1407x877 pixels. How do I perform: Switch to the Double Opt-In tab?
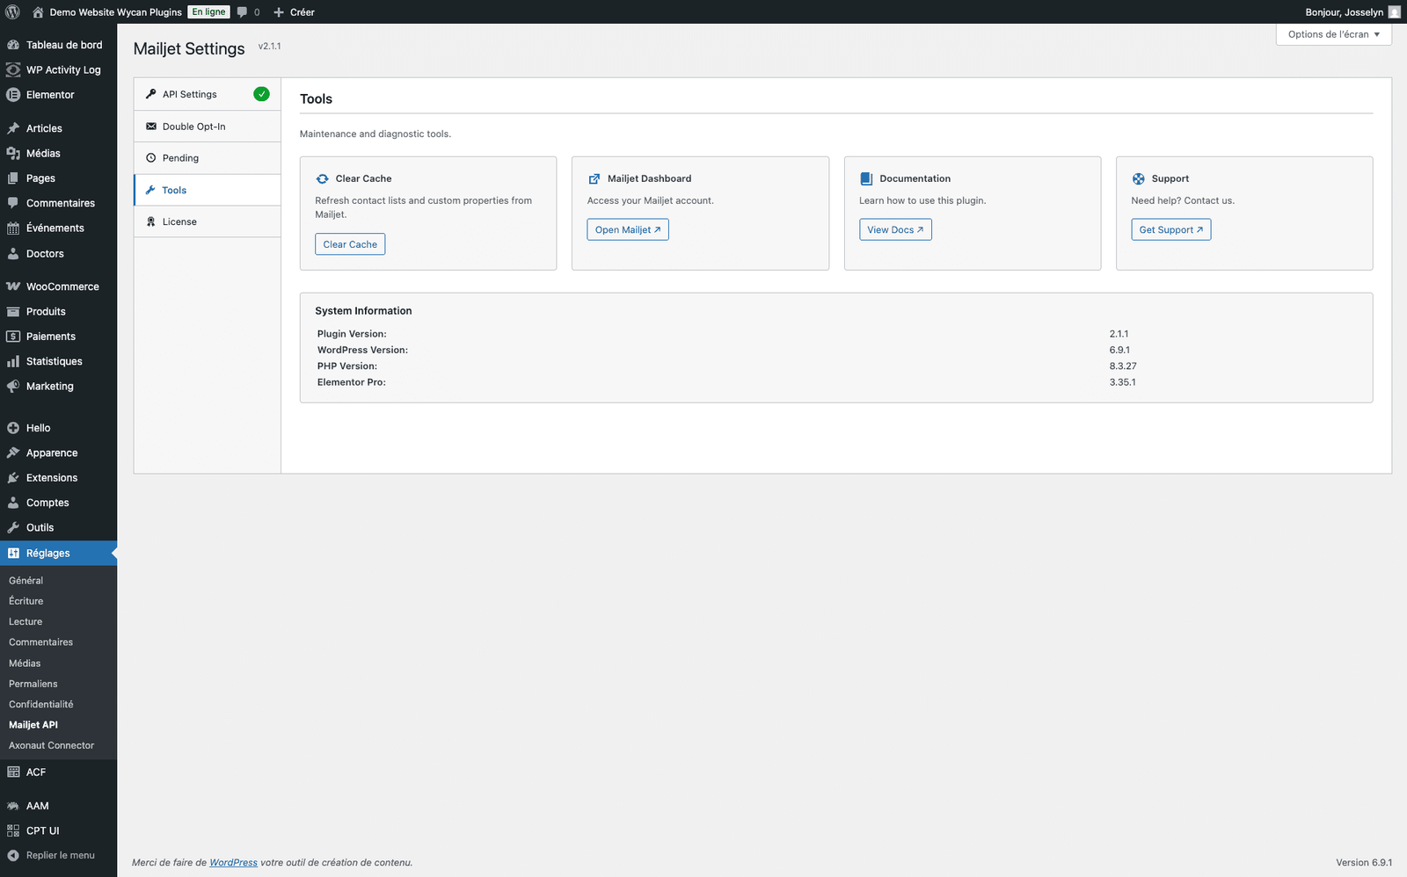pos(193,126)
